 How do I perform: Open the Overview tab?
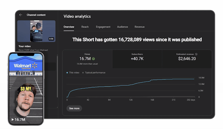tap(69, 27)
